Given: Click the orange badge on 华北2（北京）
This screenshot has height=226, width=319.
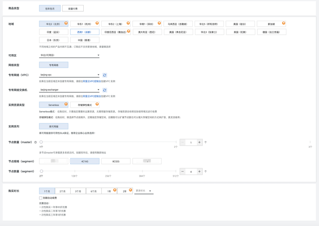Looking at the screenshot, I should [66, 23].
